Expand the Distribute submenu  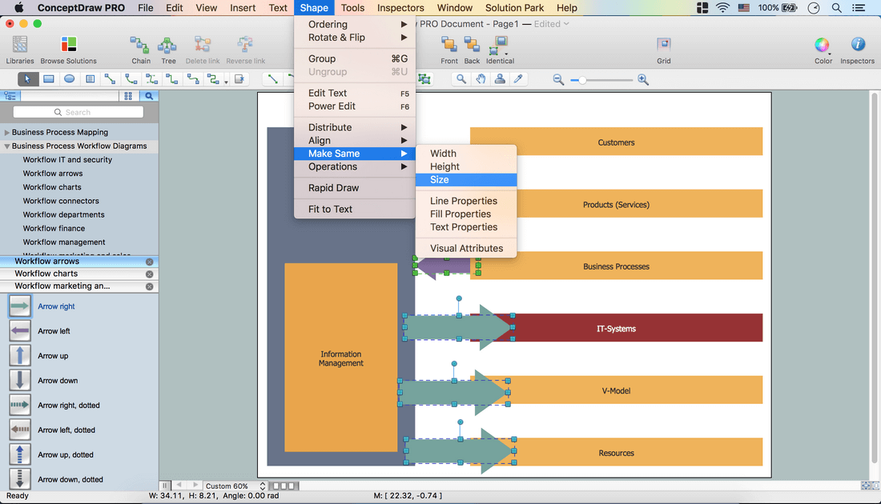point(355,127)
